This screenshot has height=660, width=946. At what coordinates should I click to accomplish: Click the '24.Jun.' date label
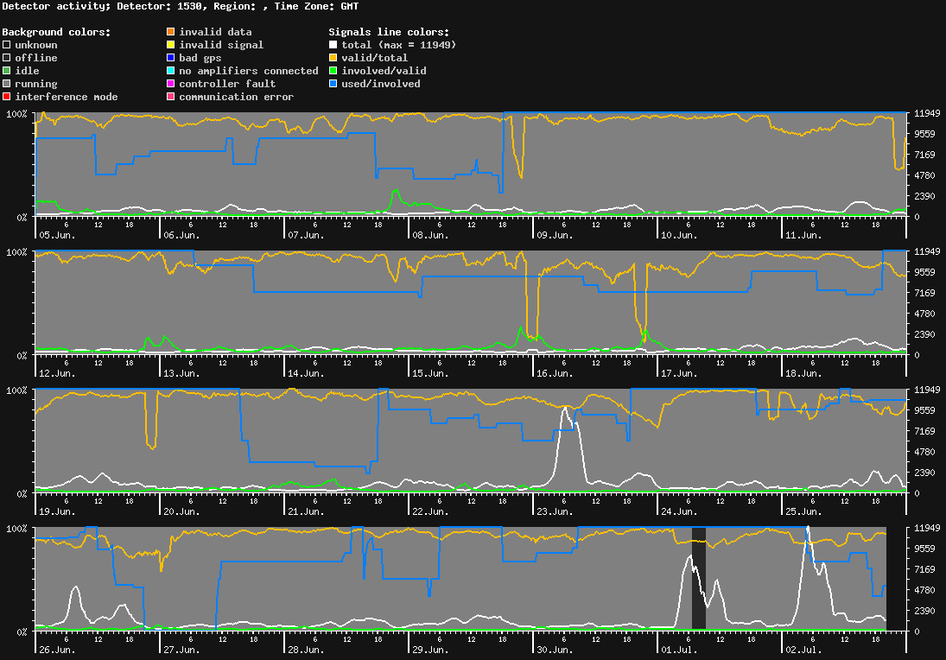[679, 511]
